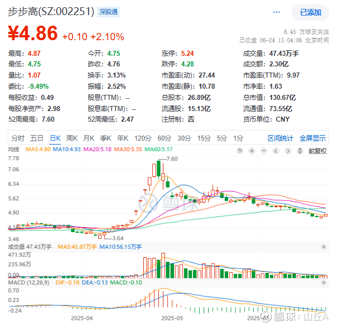338x327 pixels.
Task: Switch to the 五日 chart tab
Action: [x=37, y=138]
